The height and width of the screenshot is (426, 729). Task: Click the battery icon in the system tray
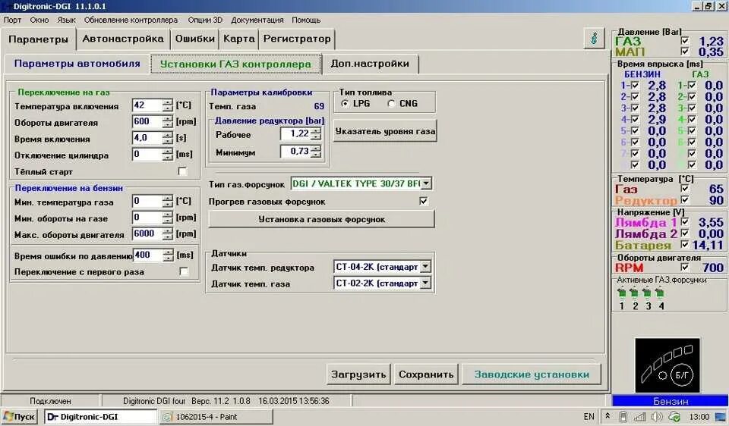point(623,417)
